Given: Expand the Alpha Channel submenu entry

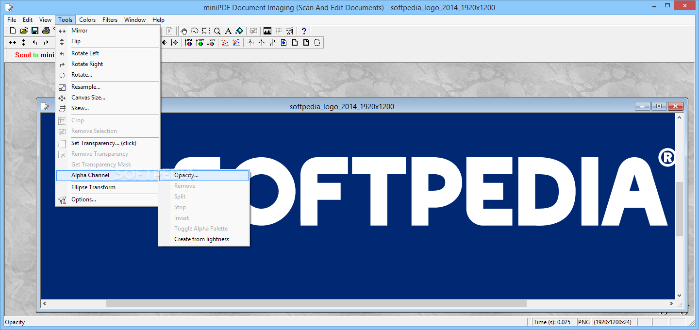Looking at the screenshot, I should [x=108, y=175].
